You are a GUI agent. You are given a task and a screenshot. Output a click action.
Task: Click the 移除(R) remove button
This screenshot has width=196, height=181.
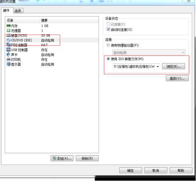tap(87, 158)
